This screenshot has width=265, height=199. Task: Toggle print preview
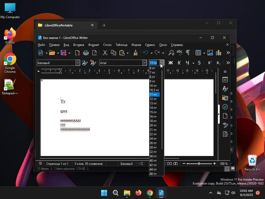point(95,53)
